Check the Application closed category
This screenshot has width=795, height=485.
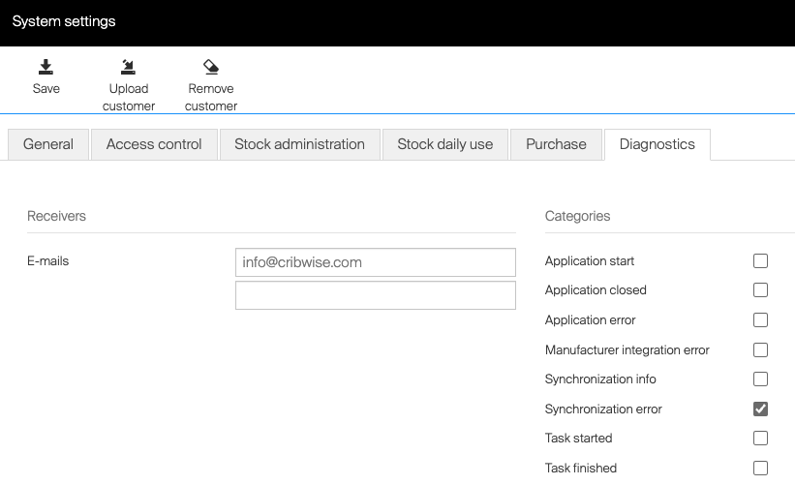coord(760,290)
